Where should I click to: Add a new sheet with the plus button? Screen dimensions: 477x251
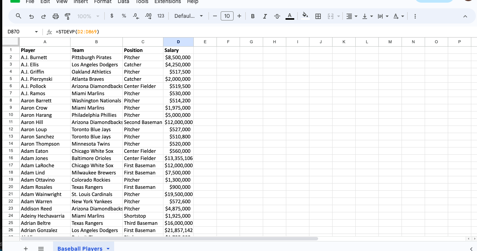(26, 248)
